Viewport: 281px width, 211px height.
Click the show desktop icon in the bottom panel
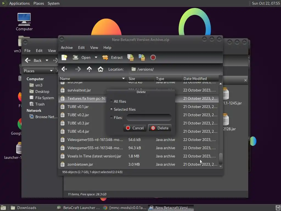(x=3, y=208)
